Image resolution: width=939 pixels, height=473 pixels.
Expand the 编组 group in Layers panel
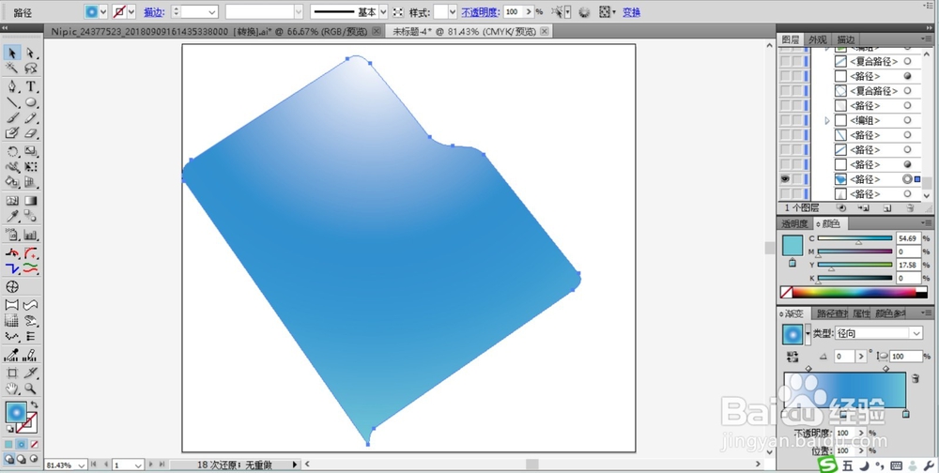[x=827, y=120]
